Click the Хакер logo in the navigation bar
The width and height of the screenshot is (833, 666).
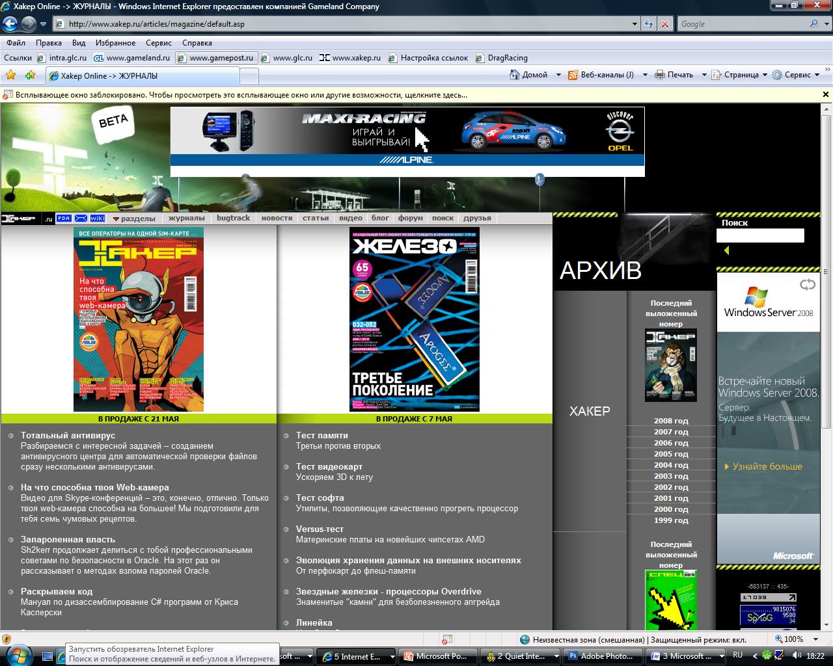tap(18, 219)
